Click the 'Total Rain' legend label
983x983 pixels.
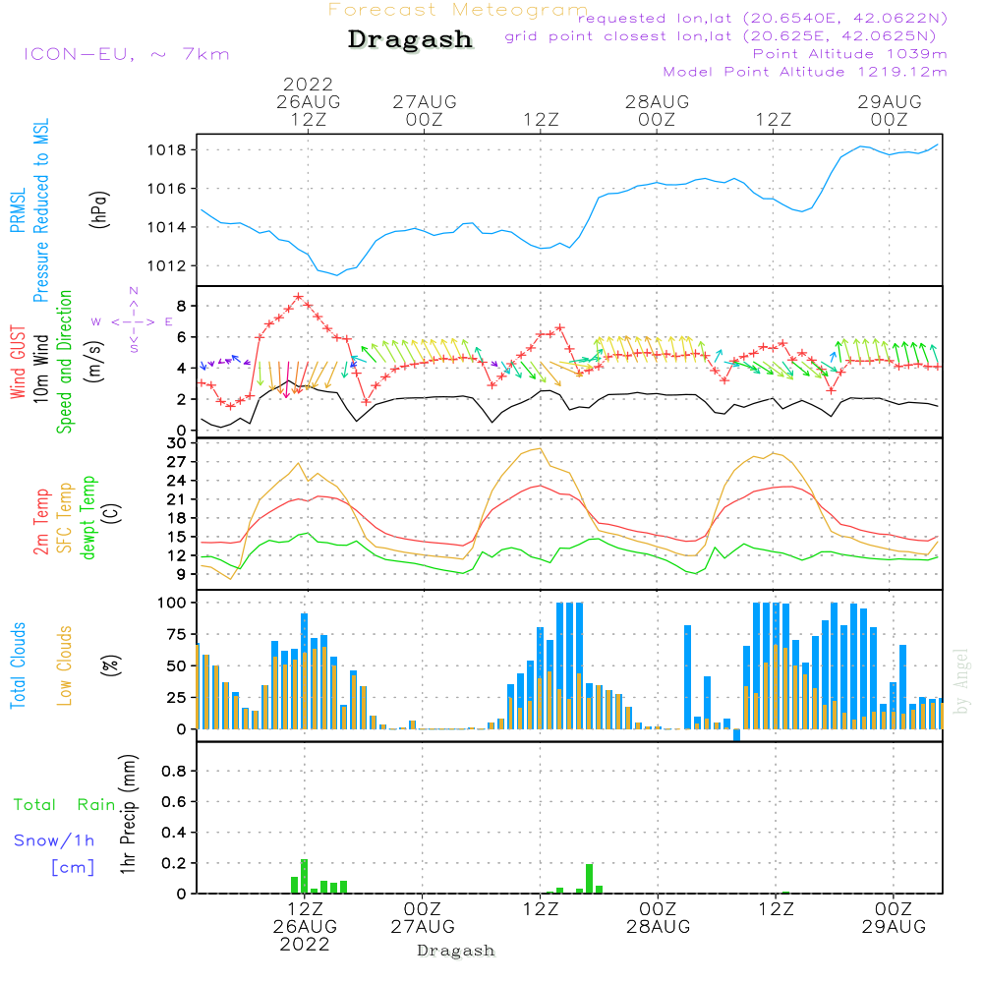point(65,804)
